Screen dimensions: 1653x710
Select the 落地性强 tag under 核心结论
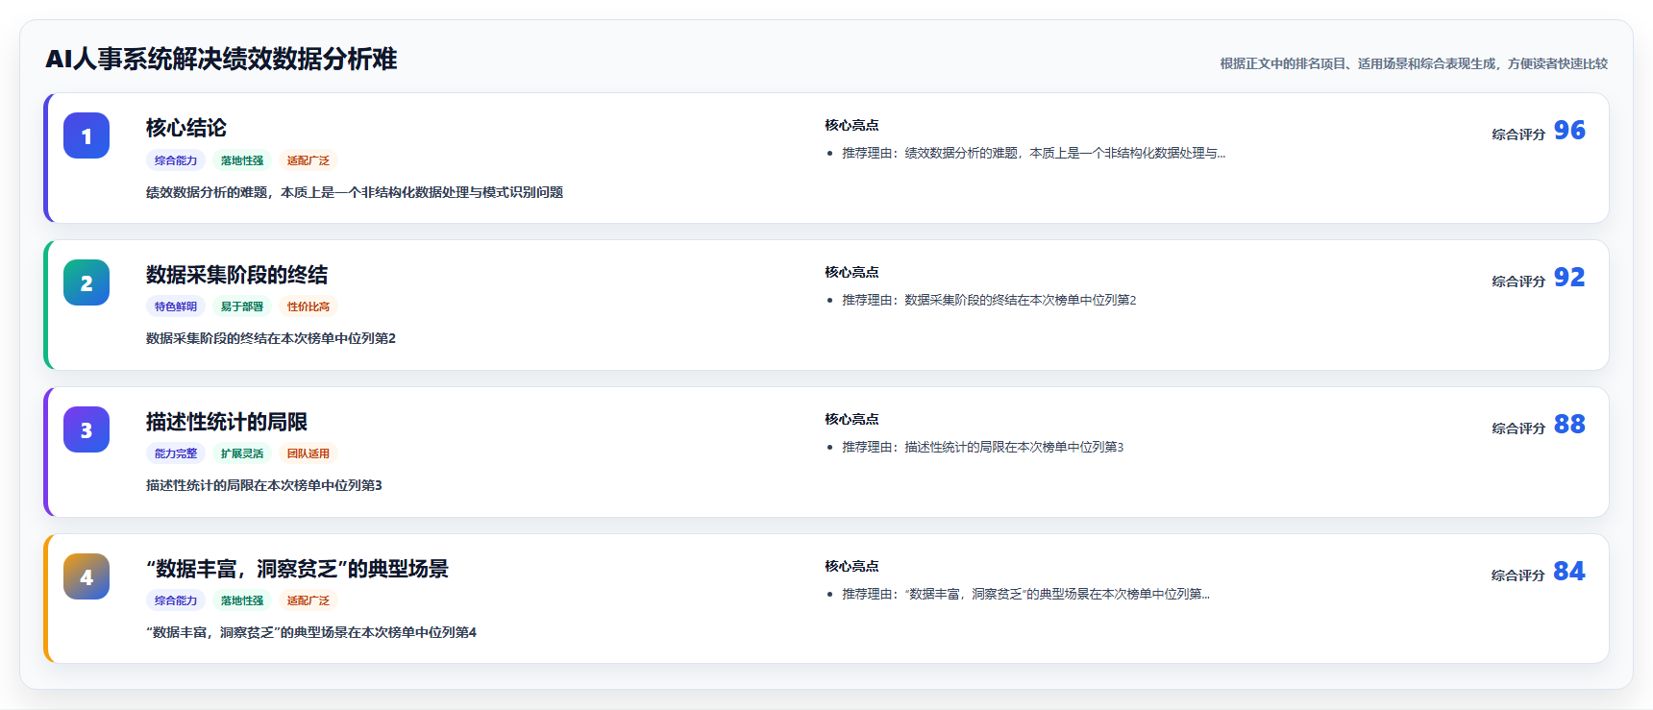242,160
